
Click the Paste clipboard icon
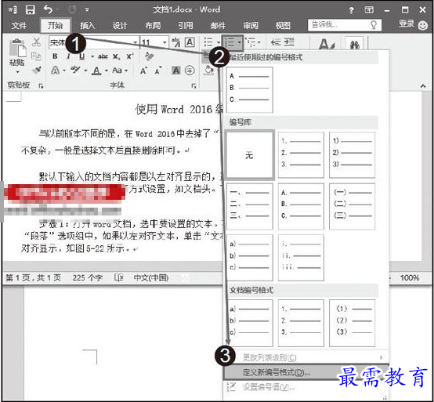pos(17,48)
